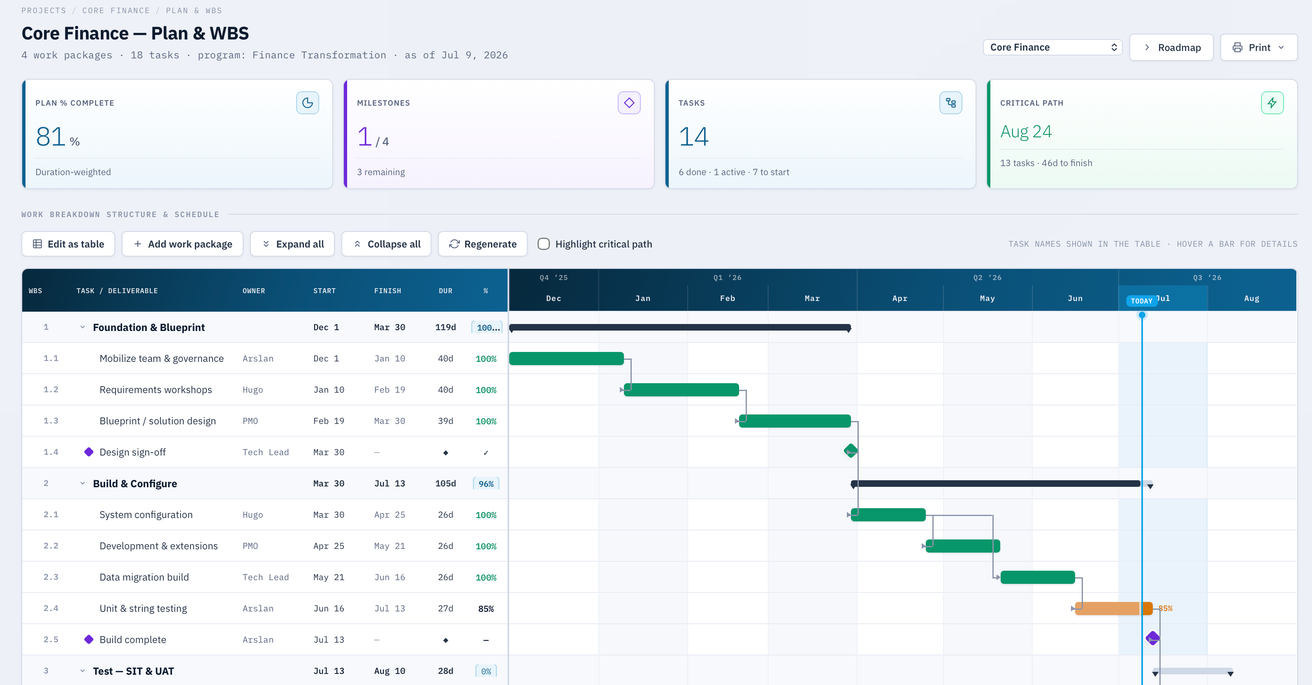Image resolution: width=1312 pixels, height=685 pixels.
Task: Collapse the Build & Configure work package
Action: click(83, 483)
